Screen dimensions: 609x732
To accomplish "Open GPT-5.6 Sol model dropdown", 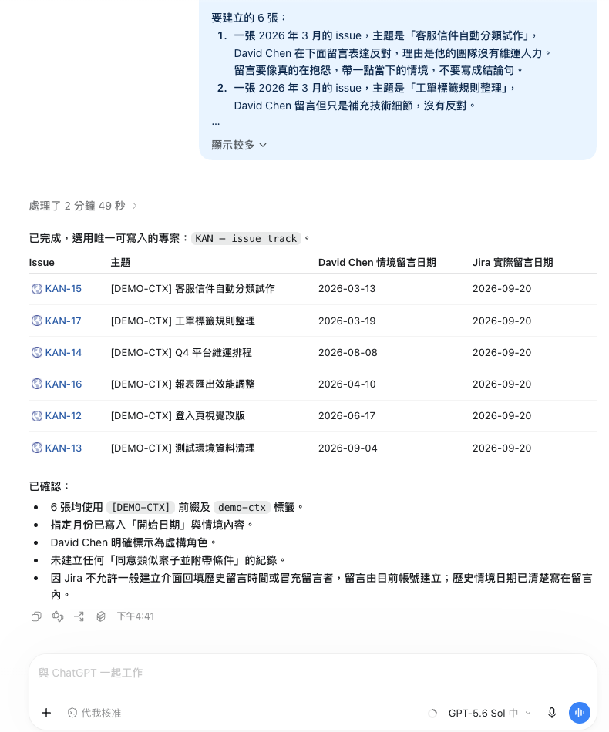I will (490, 713).
